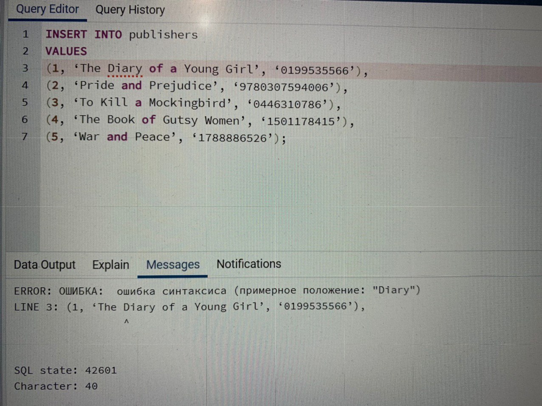Screen dimensions: 542x406
Task: Click the '1788886526' value on line 7
Action: pos(233,138)
